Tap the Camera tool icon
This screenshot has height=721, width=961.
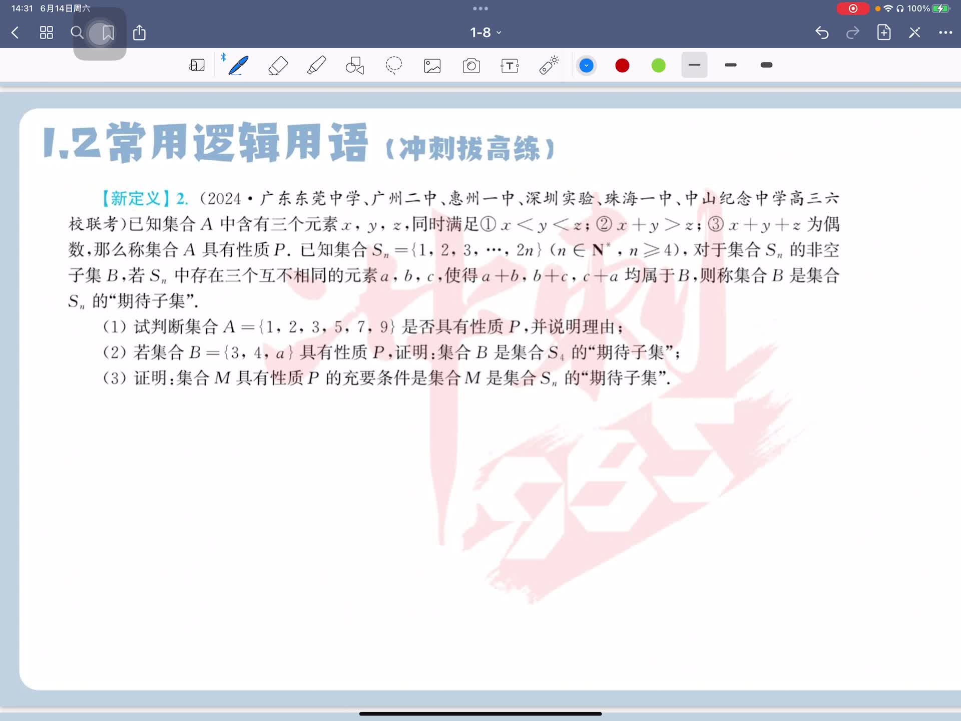pos(471,66)
